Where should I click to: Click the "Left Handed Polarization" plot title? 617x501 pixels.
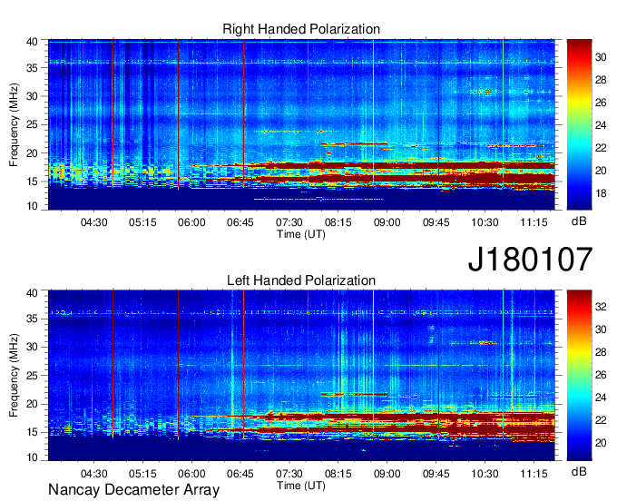(x=301, y=280)
